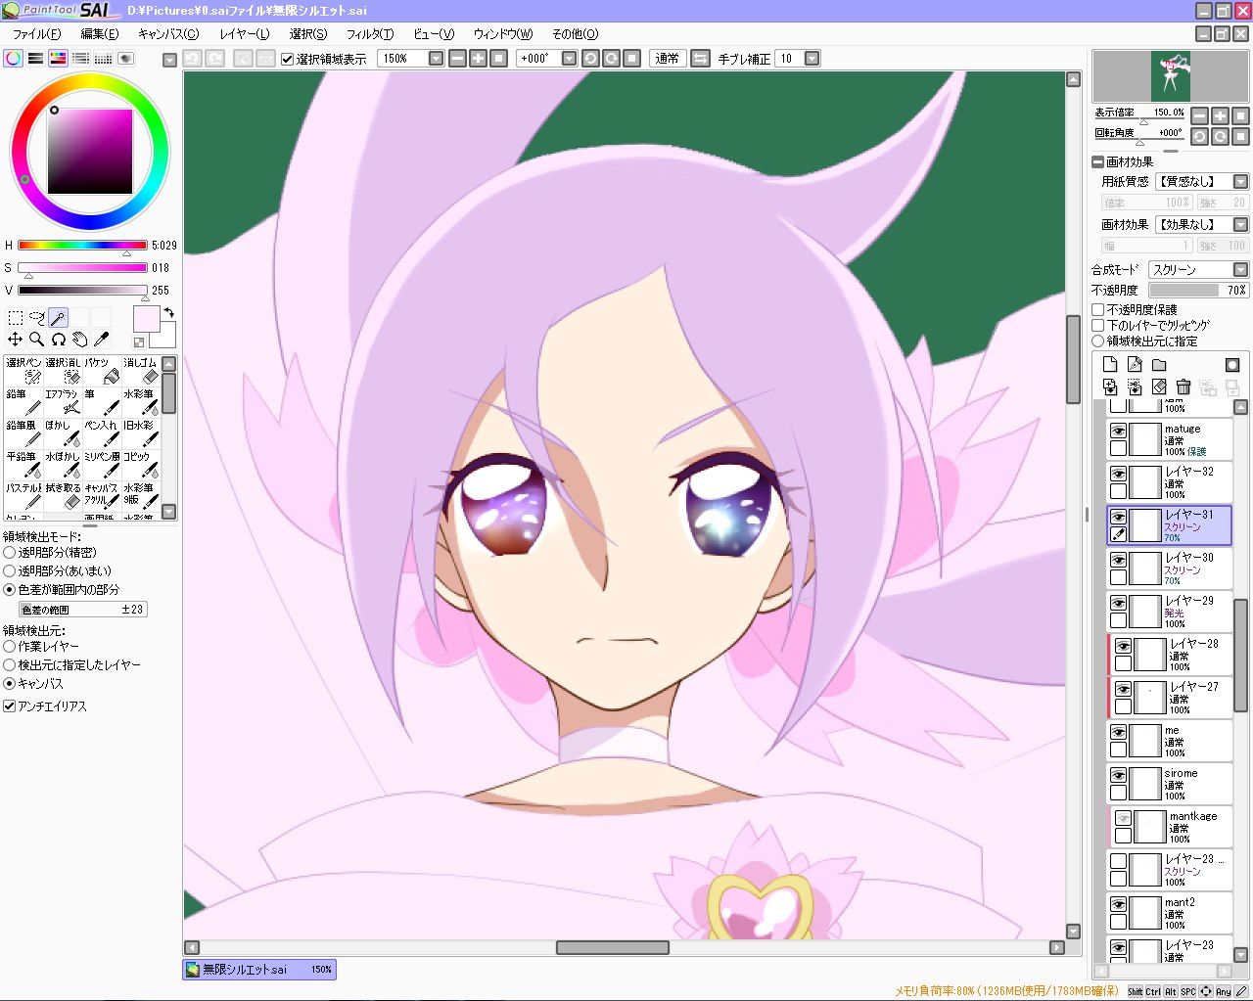The height and width of the screenshot is (1001, 1253).
Task: Choose the エアブラシ airbrush tool
Action: tap(63, 402)
